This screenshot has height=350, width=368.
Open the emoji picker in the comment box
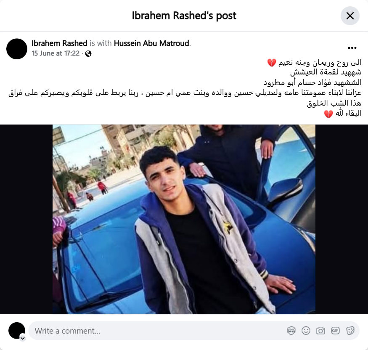[306, 331]
